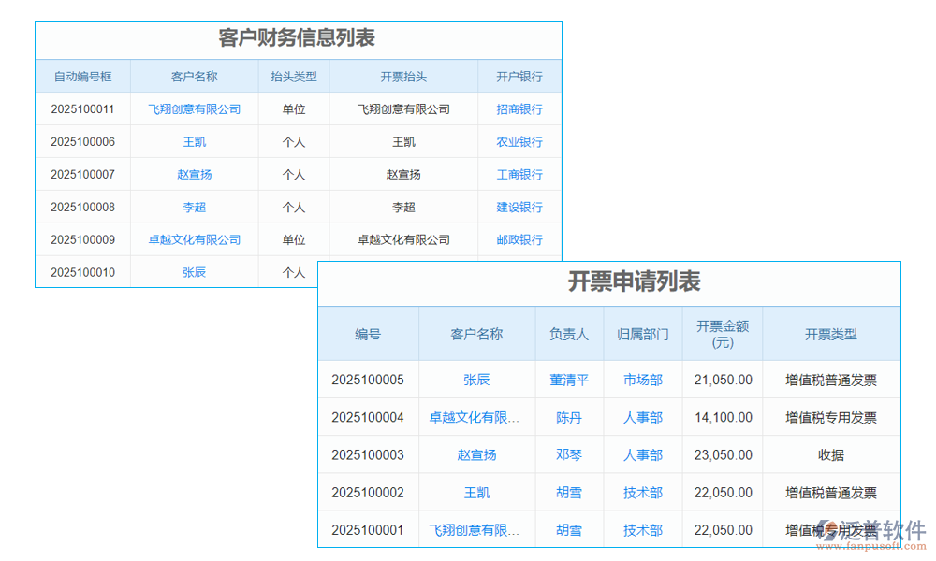Click the 归属部门 column header

[643, 334]
